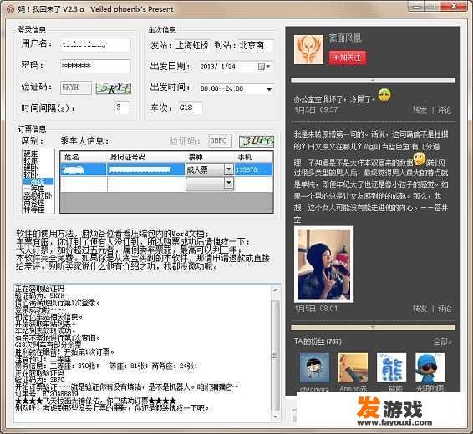Viewport: 473px width, 434px height.
Task: Click 转发 under the 09:57 post
Action: [420, 110]
